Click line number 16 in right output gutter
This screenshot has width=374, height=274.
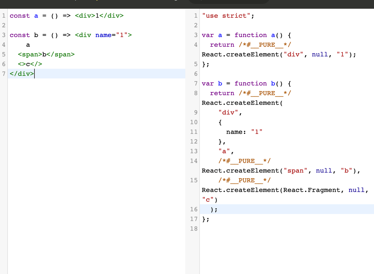(x=194, y=209)
